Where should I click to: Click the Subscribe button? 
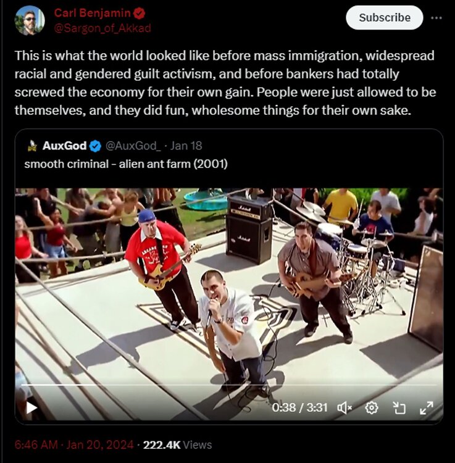pos(384,18)
